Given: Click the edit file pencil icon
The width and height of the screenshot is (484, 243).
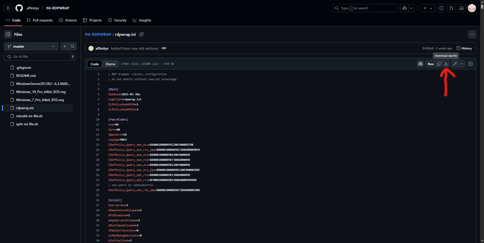Looking at the screenshot, I should pyautogui.click(x=455, y=64).
